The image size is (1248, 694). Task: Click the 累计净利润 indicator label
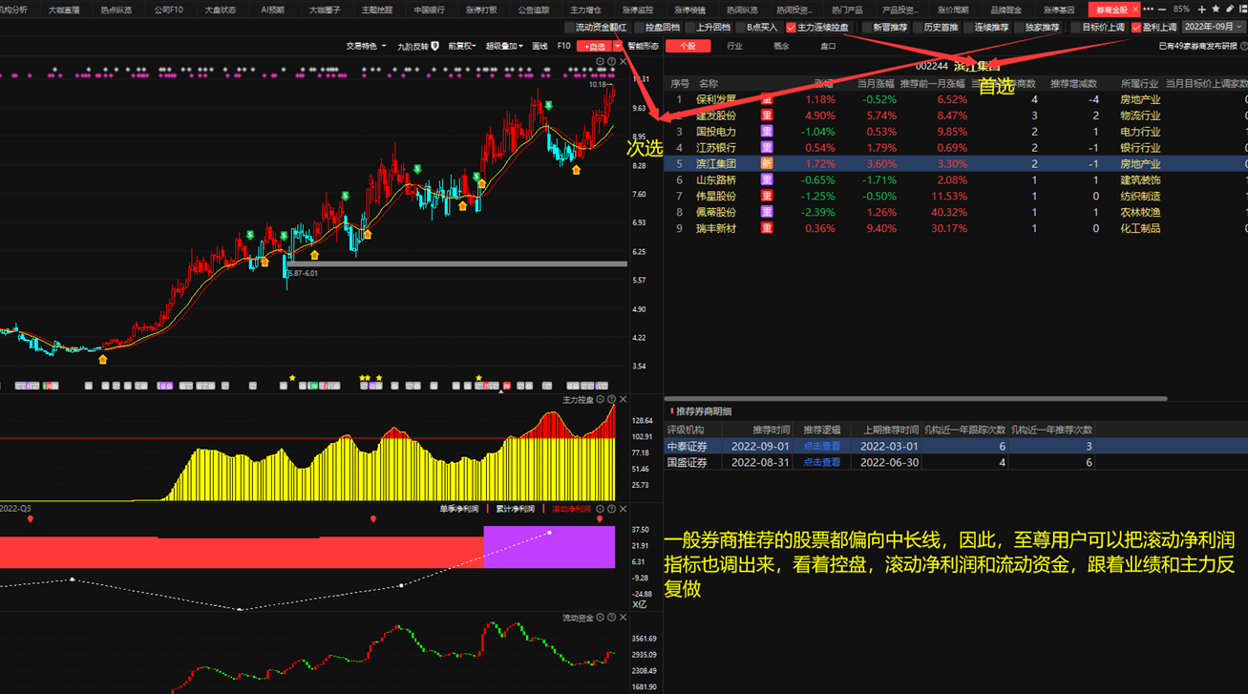pos(518,509)
